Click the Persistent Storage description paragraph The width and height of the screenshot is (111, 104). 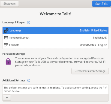pyautogui.click(x=60, y=62)
